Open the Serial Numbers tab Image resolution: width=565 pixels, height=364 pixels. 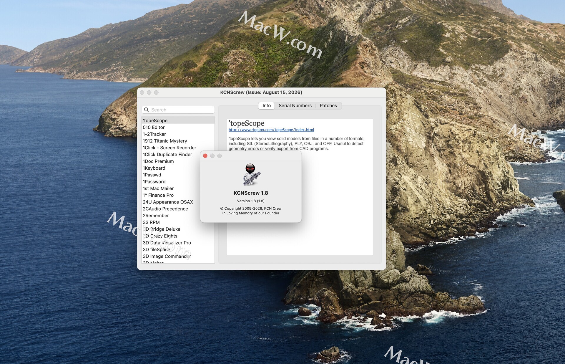tap(295, 106)
